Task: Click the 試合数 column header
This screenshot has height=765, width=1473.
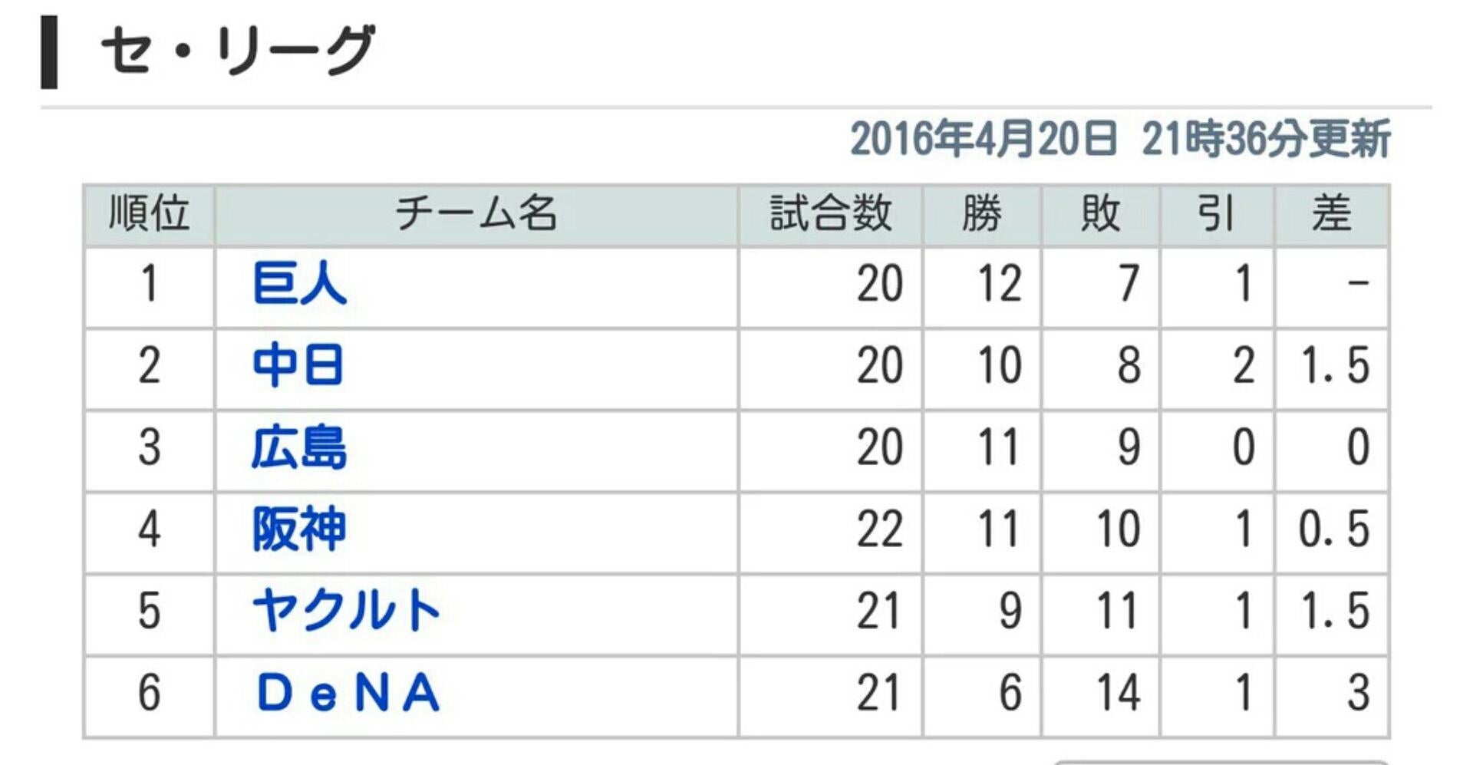Action: (x=830, y=213)
